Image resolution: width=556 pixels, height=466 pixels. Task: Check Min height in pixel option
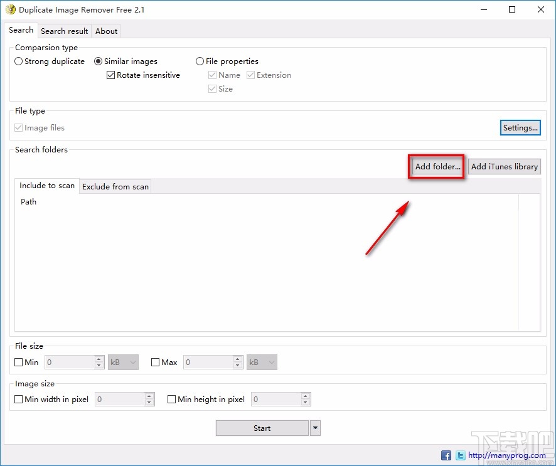coord(171,399)
